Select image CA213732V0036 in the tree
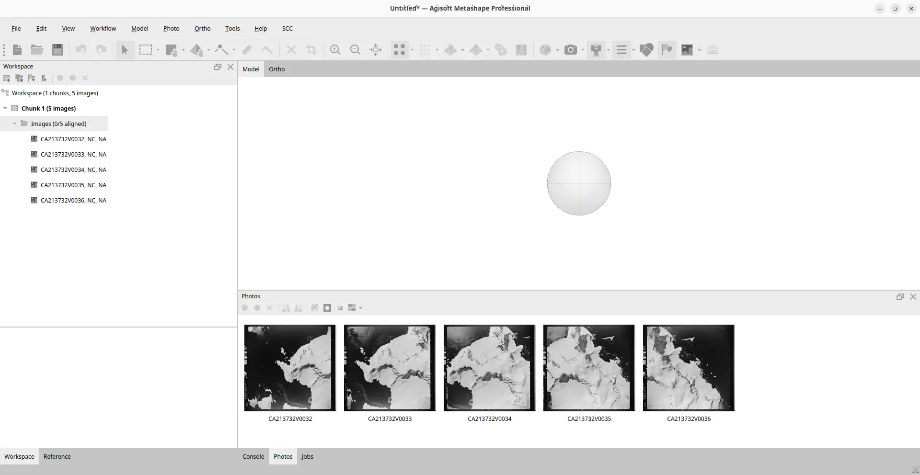The image size is (920, 475). (x=73, y=201)
